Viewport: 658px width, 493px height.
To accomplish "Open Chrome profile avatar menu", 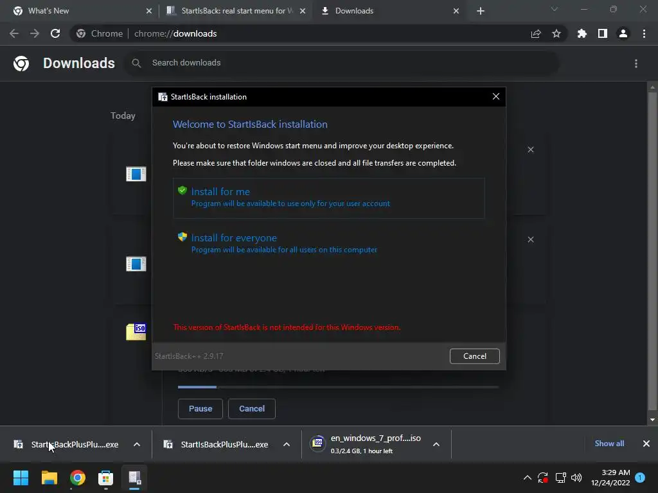I will (623, 33).
